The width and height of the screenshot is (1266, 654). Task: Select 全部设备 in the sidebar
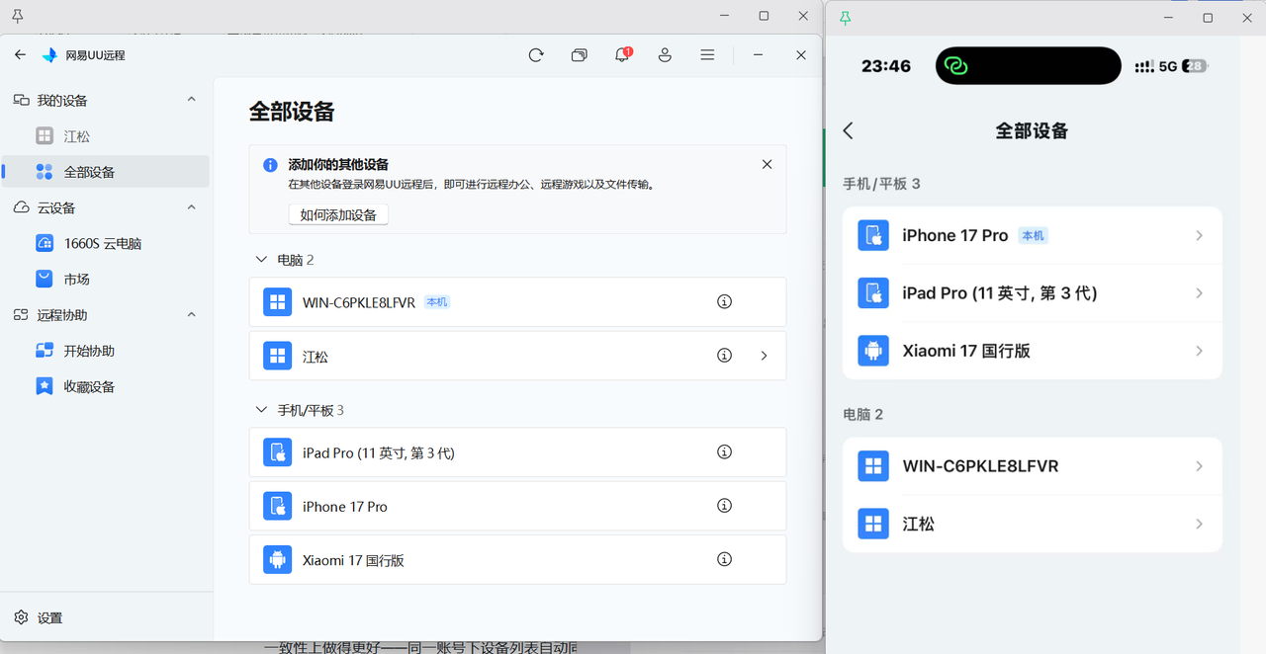pyautogui.click(x=105, y=171)
